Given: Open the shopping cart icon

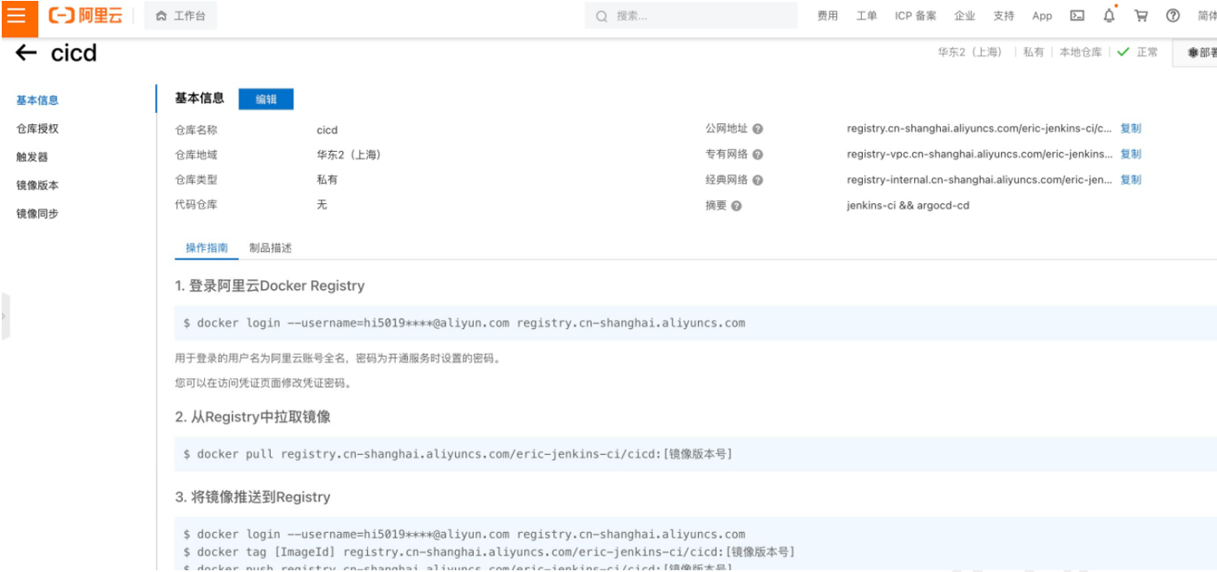Looking at the screenshot, I should [x=1141, y=16].
